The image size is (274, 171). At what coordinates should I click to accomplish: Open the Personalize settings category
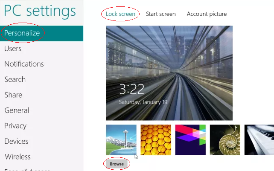click(x=41, y=33)
